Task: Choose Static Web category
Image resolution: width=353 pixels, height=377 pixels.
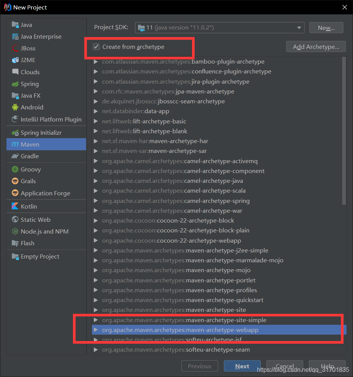Action: (x=46, y=220)
